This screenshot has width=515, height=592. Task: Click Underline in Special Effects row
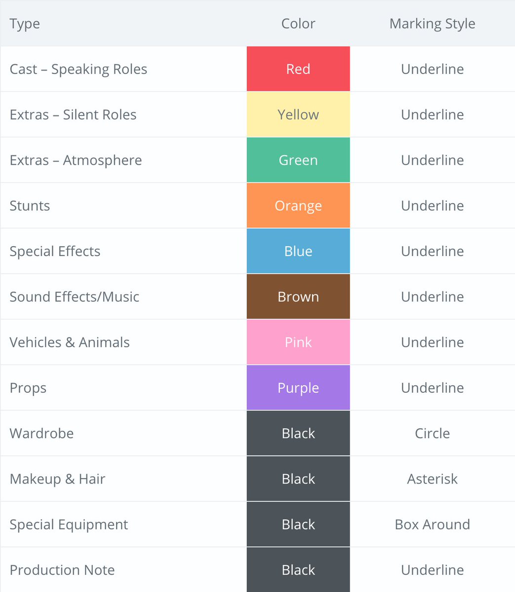433,251
